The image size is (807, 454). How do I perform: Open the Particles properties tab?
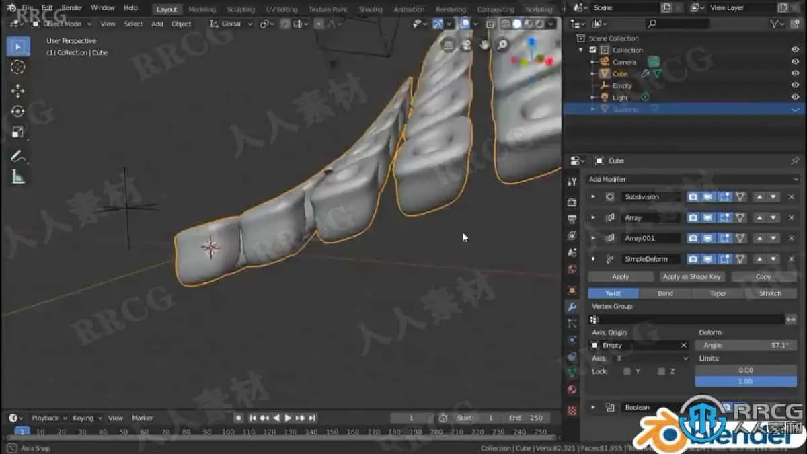coord(572,324)
